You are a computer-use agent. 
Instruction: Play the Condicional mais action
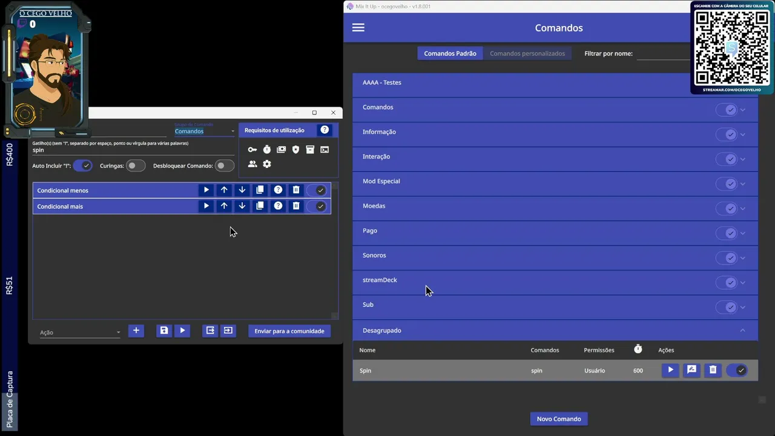point(206,206)
